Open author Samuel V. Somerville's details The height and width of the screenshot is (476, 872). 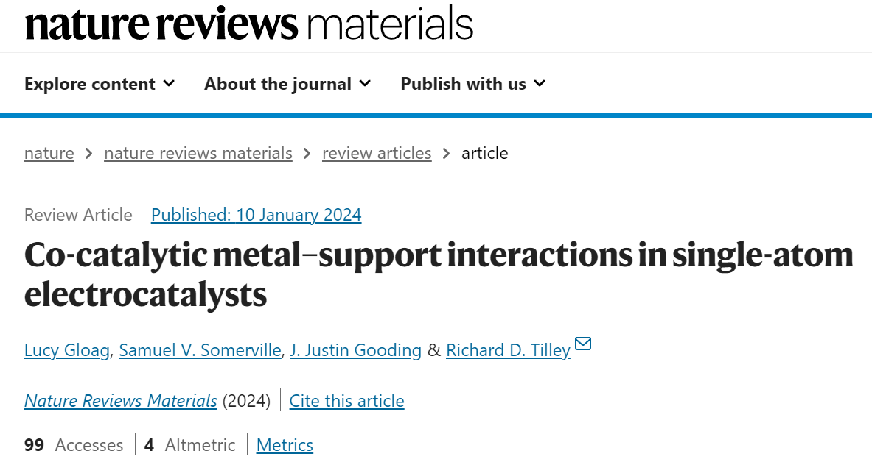[x=200, y=350]
